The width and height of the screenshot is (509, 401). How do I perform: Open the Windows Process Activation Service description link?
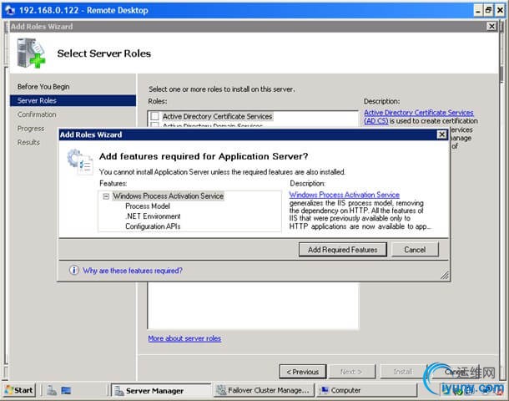tap(344, 195)
